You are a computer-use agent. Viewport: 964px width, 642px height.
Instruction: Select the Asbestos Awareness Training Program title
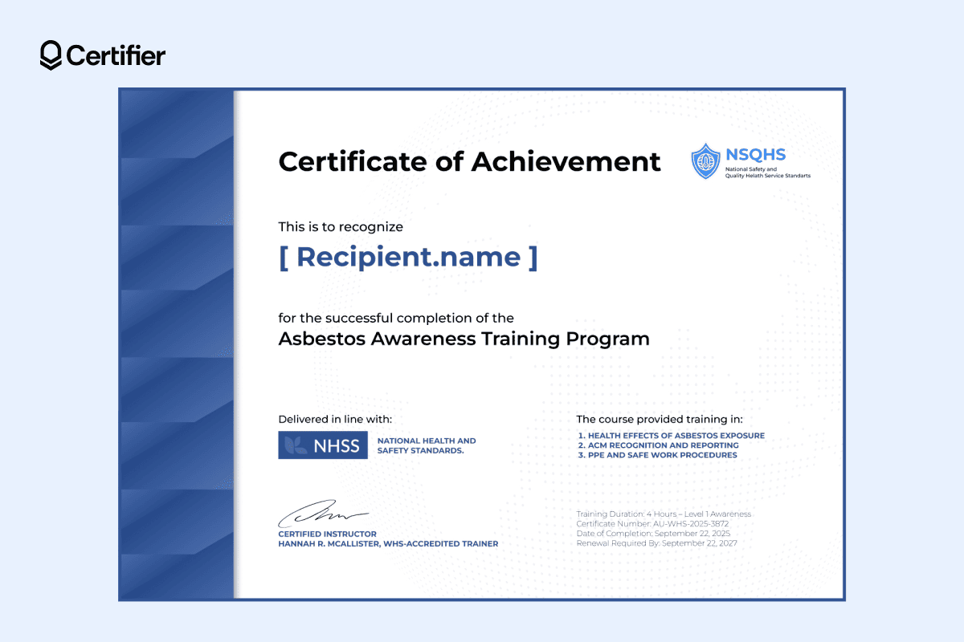464,339
